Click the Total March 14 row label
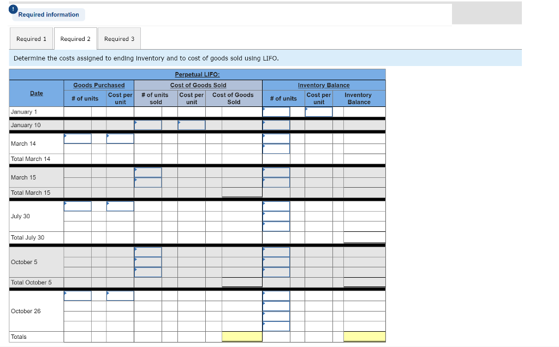The width and height of the screenshot is (559, 347). click(31, 159)
